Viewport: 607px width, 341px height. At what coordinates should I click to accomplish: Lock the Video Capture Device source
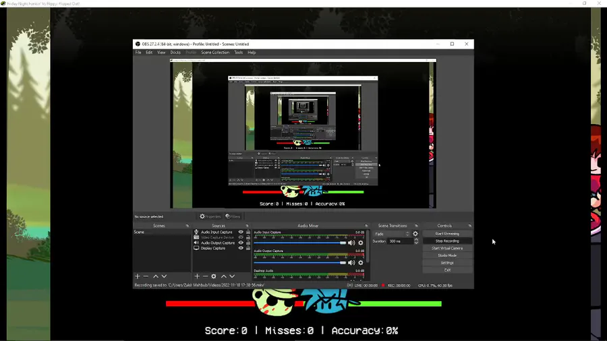point(248,237)
